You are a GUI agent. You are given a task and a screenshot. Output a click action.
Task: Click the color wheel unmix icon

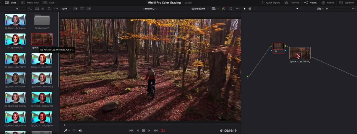click(223, 9)
